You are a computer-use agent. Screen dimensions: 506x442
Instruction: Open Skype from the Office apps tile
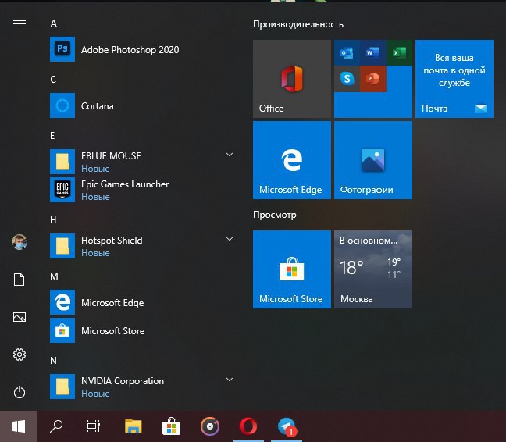click(x=347, y=79)
